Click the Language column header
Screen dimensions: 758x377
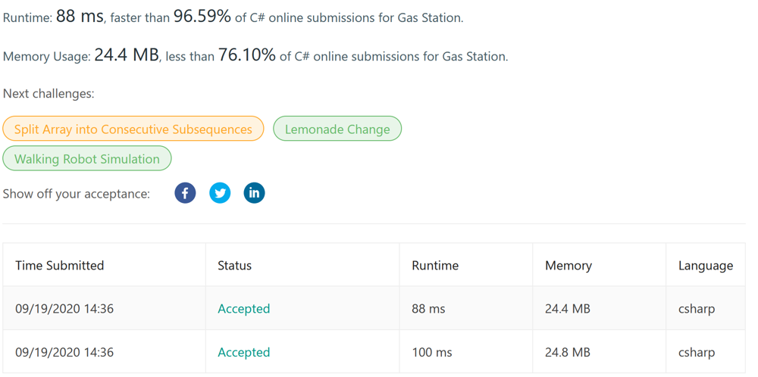tap(706, 265)
